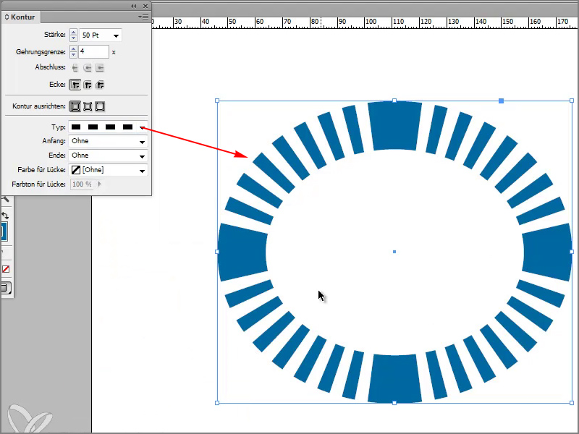Choose the miter join Ecke icon
This screenshot has width=579, height=434.
[x=76, y=84]
